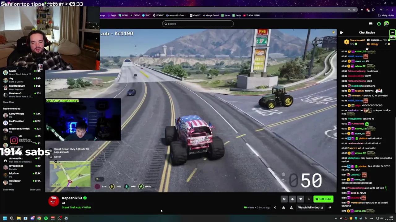396x222 pixels.
Task: Click the sparkle icon next to Gift Subs
Action: 309,199
